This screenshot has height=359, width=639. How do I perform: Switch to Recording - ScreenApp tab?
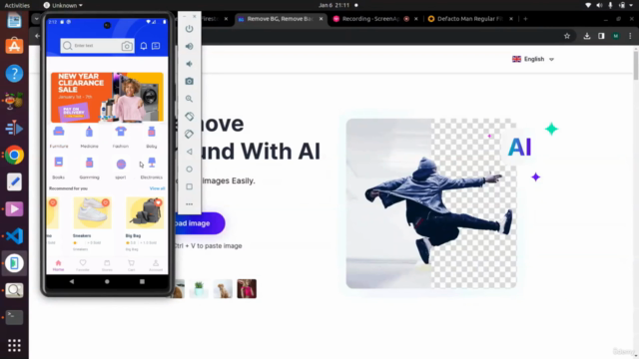tap(370, 19)
